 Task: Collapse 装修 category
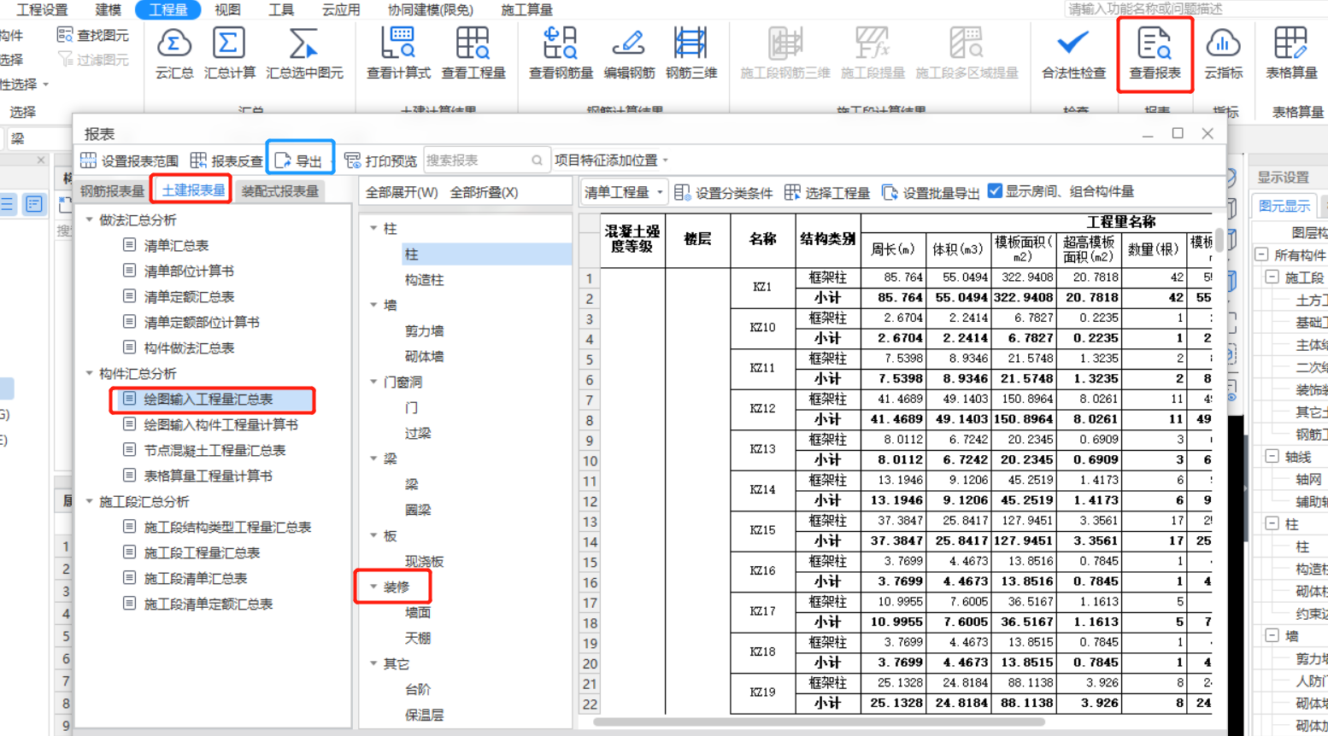pyautogui.click(x=373, y=587)
